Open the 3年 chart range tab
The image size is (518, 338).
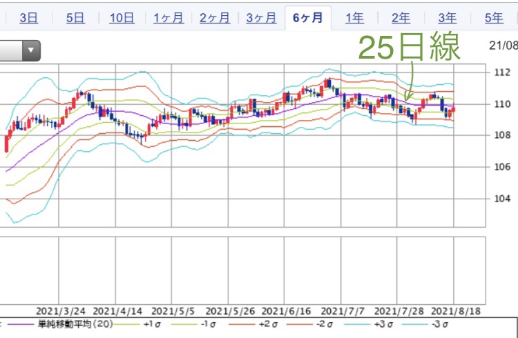coord(448,18)
